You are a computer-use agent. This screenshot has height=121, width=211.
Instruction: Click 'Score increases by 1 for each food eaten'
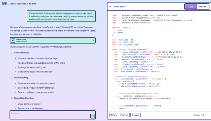(36, 83)
